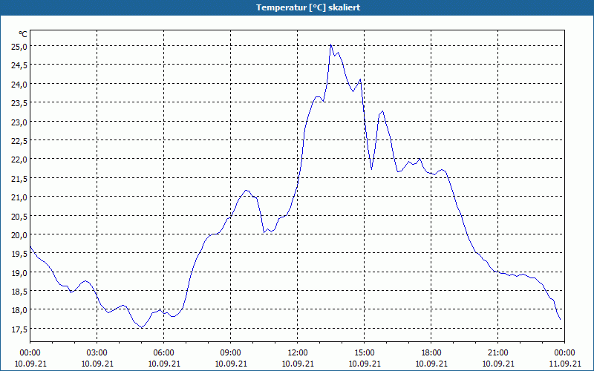Viewport: 594px width, 371px height.
Task: Select the 22,0 y-axis label
Action: pos(20,160)
